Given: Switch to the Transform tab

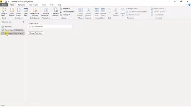Looking at the screenshot, I should coord(21,5).
